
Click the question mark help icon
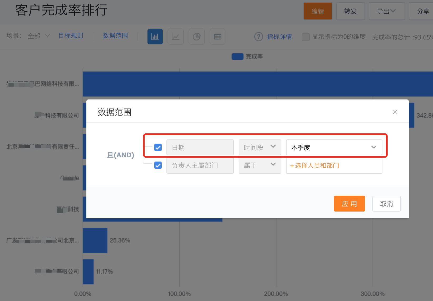[258, 37]
